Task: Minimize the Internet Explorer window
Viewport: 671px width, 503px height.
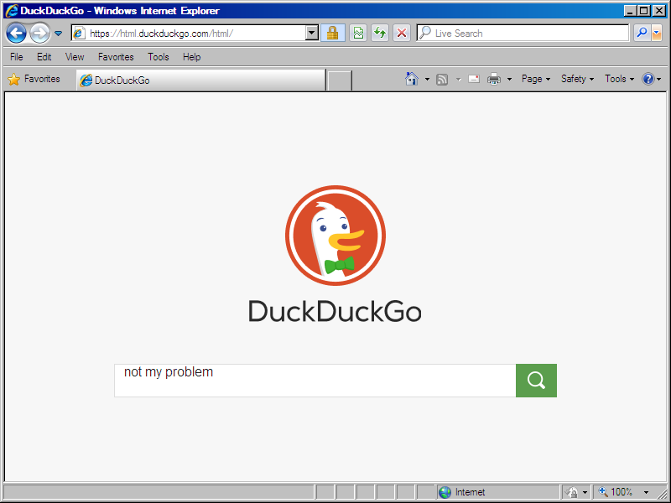Action: 629,11
